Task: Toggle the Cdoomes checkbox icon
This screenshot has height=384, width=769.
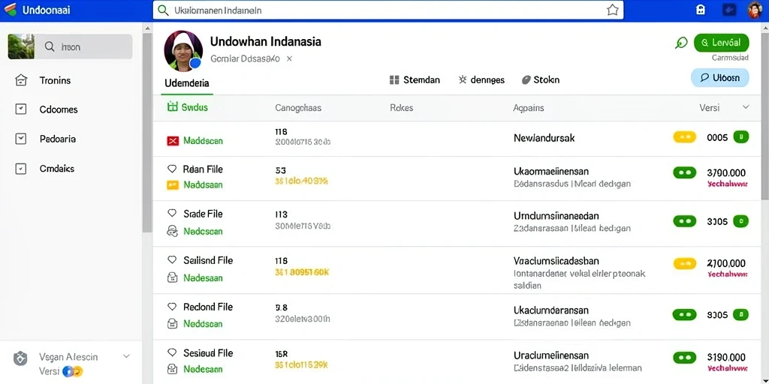Action: pyautogui.click(x=20, y=109)
